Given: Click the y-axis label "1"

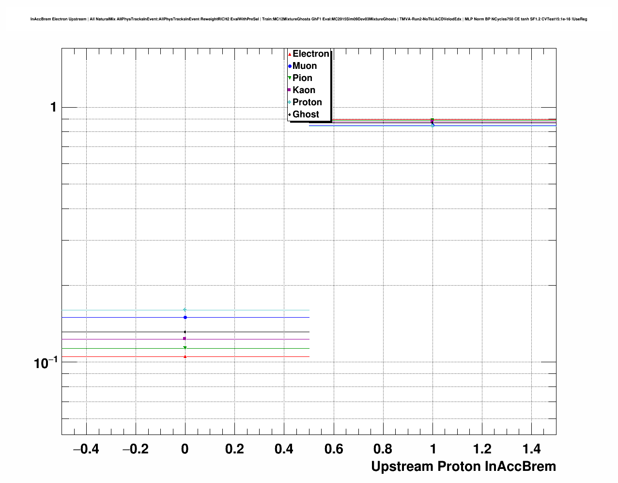Looking at the screenshot, I should [x=53, y=107].
